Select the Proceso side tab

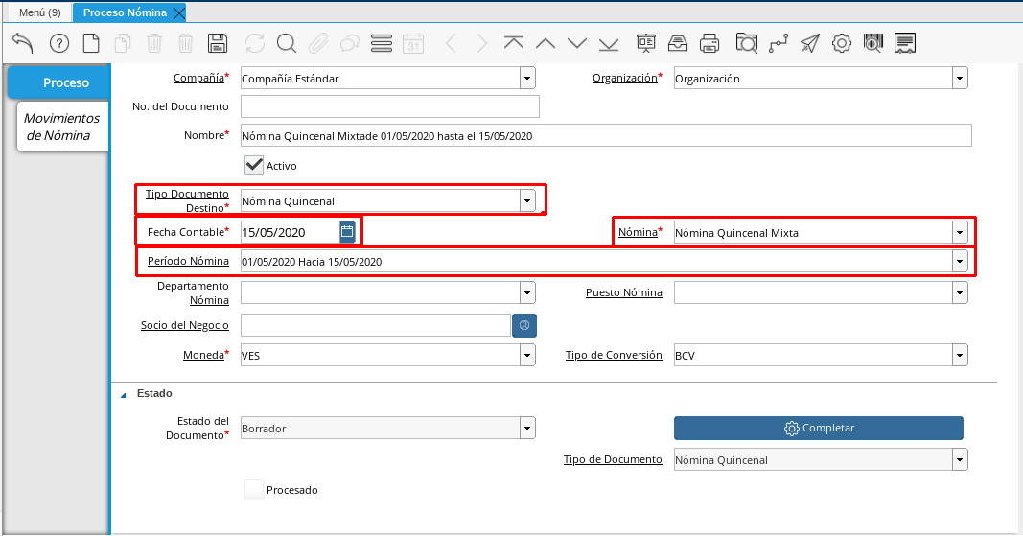tap(58, 82)
